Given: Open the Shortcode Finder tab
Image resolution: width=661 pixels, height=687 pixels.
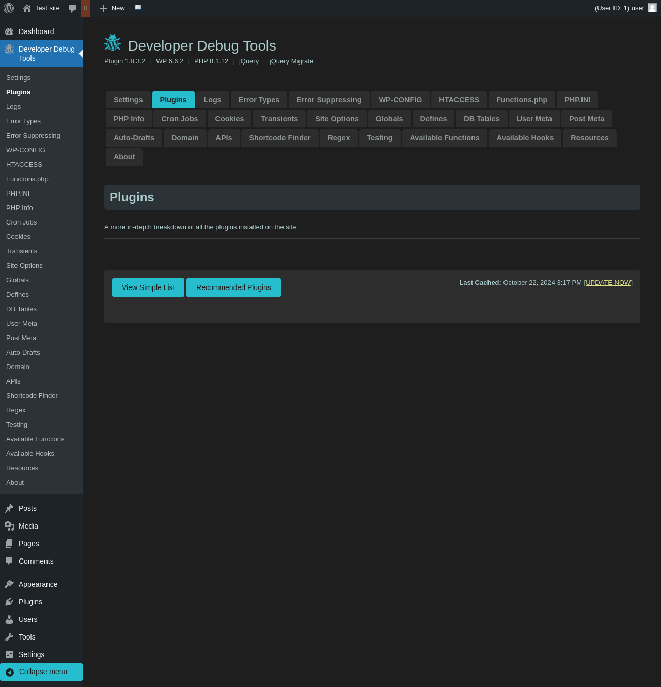Looking at the screenshot, I should click(279, 138).
